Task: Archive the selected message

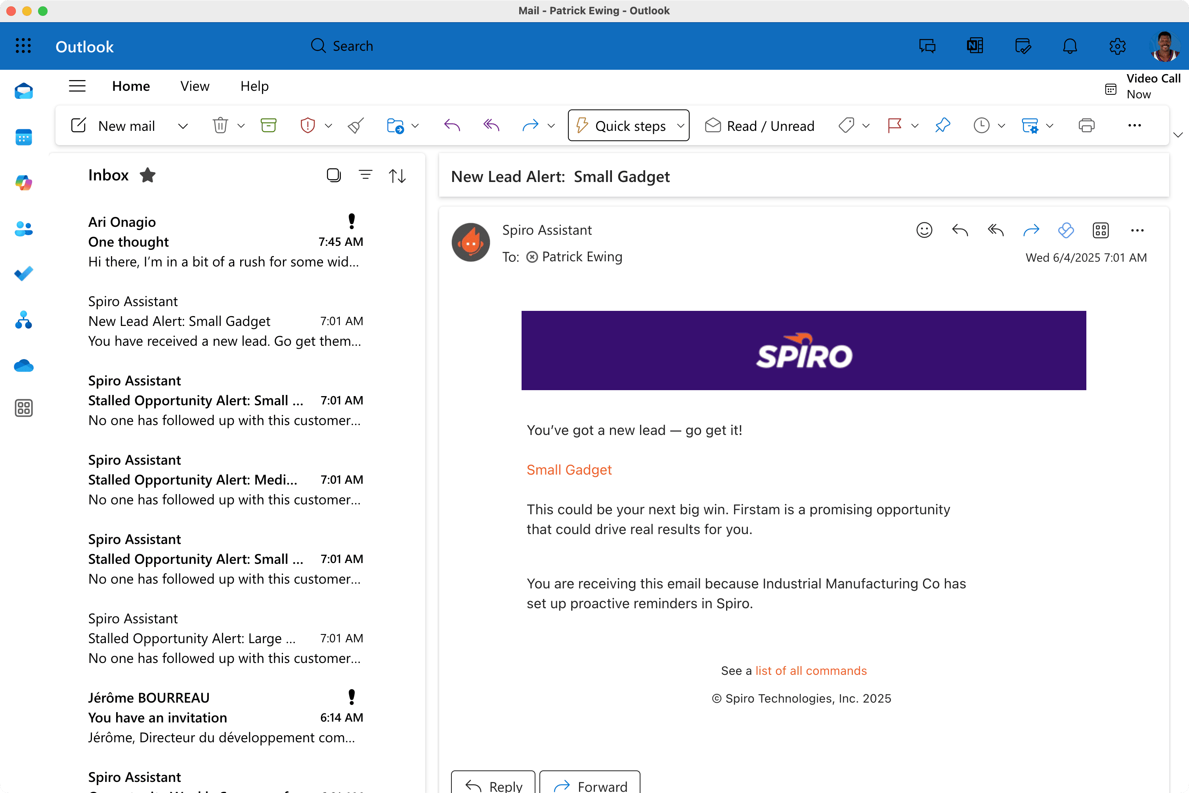Action: (x=268, y=125)
